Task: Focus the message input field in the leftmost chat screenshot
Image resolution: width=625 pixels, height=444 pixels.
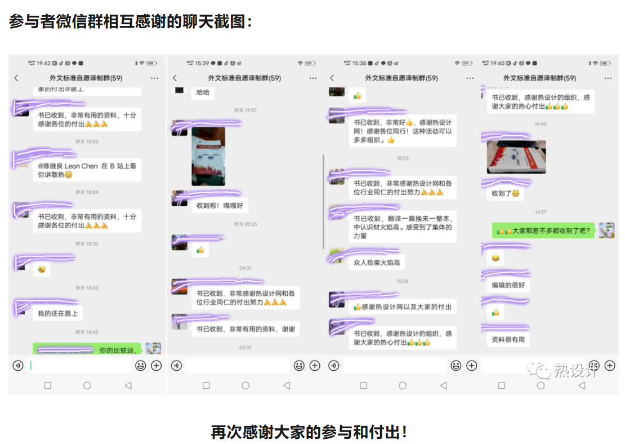Action: pos(79,366)
